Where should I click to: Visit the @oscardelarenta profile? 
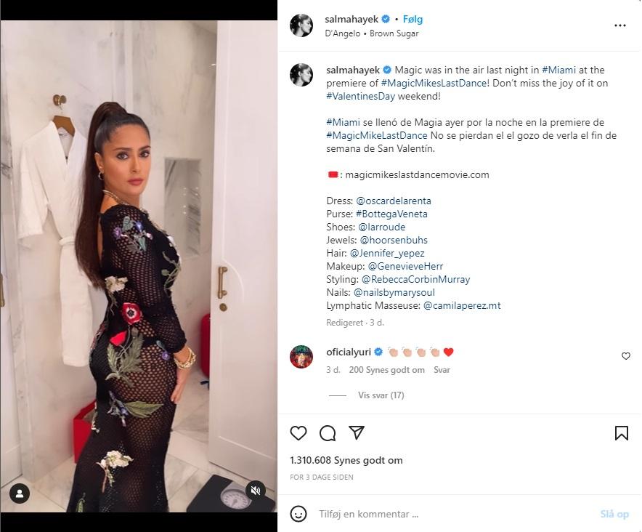(x=394, y=201)
